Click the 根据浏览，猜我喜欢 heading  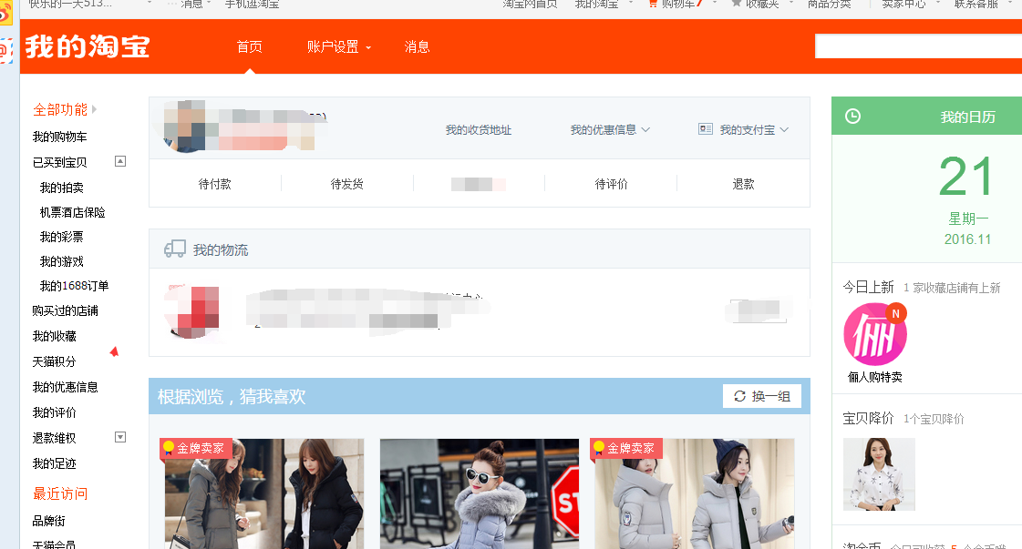232,396
